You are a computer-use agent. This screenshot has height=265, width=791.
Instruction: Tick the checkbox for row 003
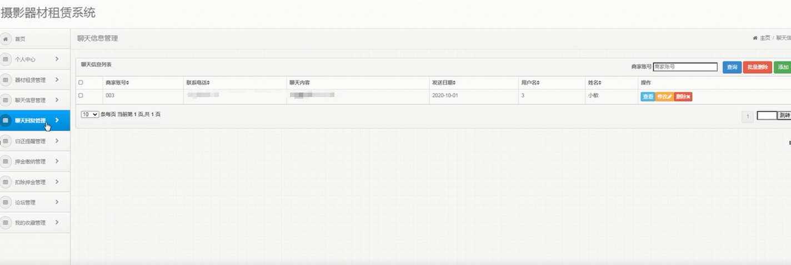[81, 96]
